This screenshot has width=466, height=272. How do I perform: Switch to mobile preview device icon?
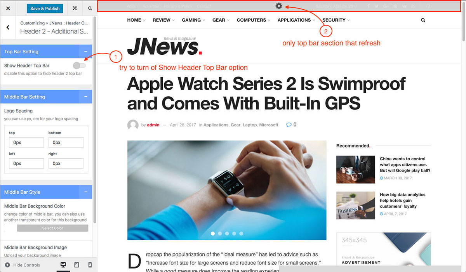pos(90,265)
